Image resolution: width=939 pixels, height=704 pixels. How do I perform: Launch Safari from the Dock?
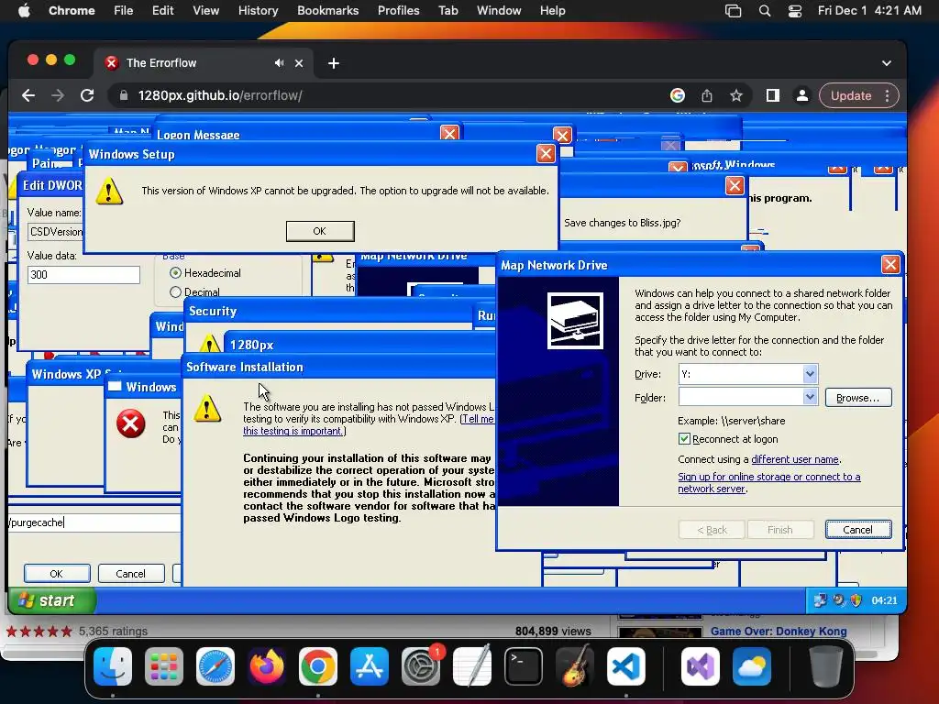tap(215, 666)
